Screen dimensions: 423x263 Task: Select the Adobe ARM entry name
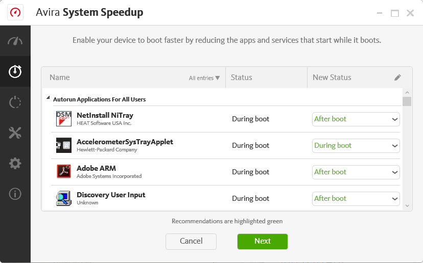pyautogui.click(x=97, y=168)
